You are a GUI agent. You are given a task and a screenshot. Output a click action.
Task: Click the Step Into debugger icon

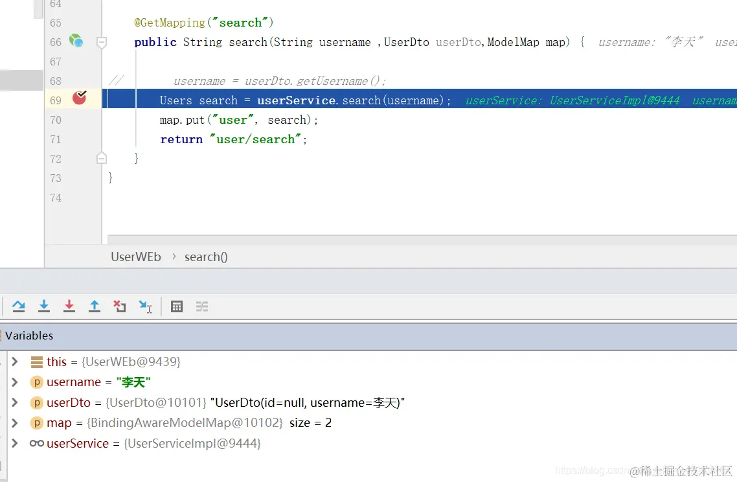click(x=43, y=306)
